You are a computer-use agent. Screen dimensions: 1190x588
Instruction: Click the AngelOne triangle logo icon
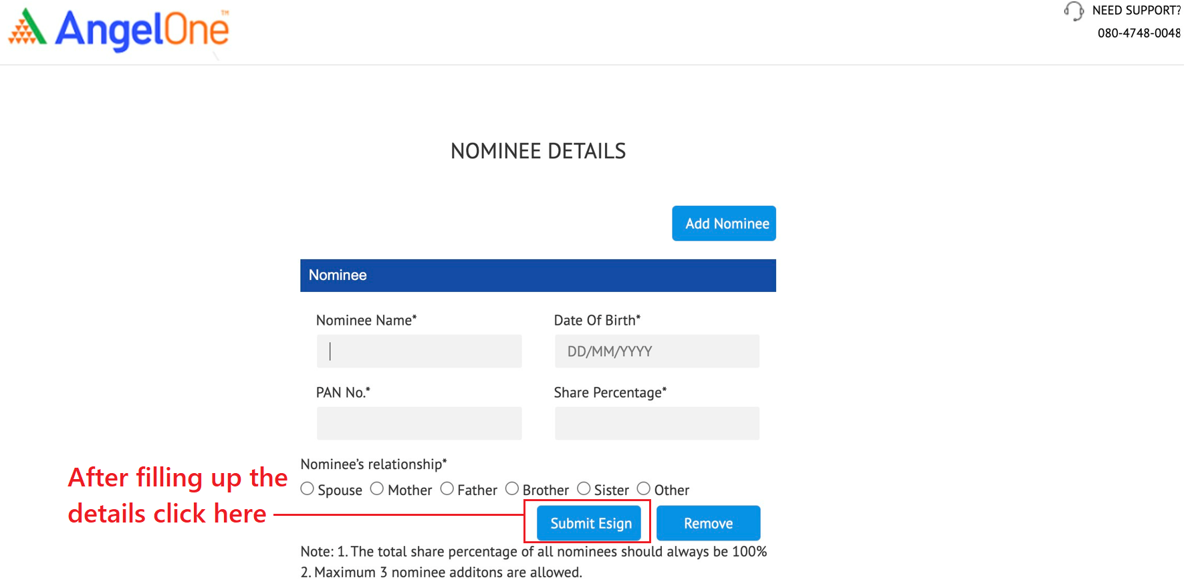tap(27, 28)
